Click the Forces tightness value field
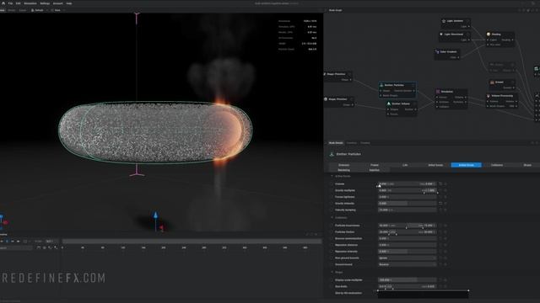The width and height of the screenshot is (540, 303). (x=407, y=197)
